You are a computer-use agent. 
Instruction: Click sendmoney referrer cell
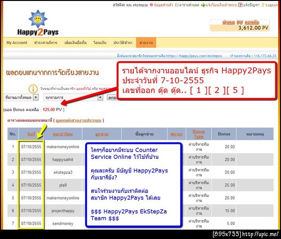[63, 224]
